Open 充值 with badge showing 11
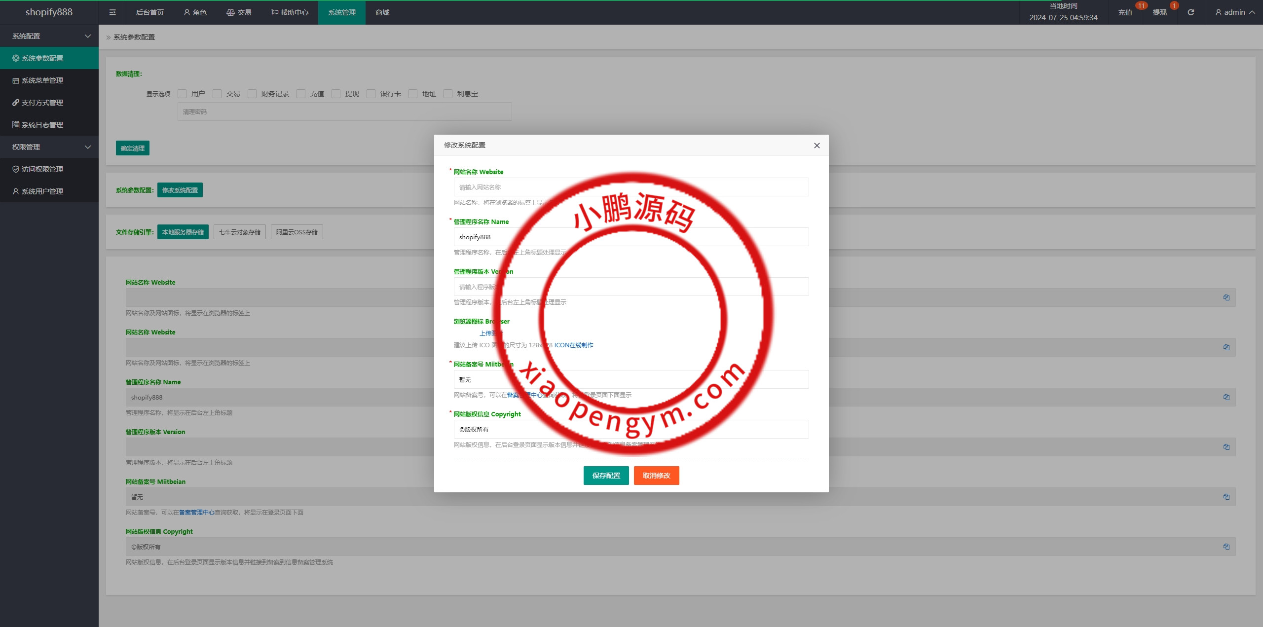 (1125, 12)
